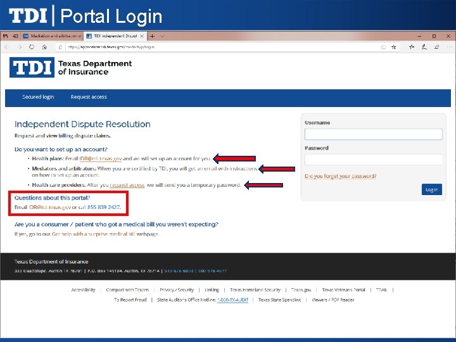Click To Report Fraud footer link
The image size is (456, 342).
(130, 300)
